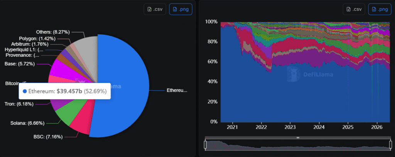Click the "Base: (5.72%)" label
Screen dimensions: 395x157
click(x=19, y=64)
